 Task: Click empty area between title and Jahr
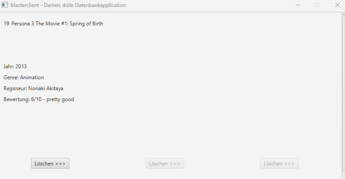tap(88, 45)
